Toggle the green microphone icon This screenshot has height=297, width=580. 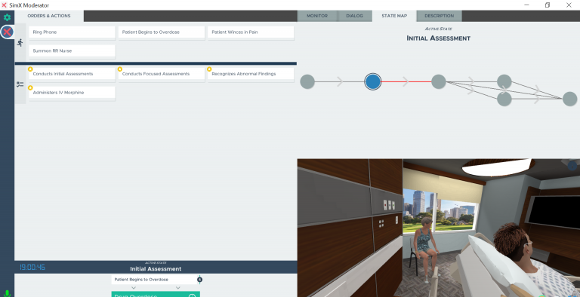[x=7, y=293]
